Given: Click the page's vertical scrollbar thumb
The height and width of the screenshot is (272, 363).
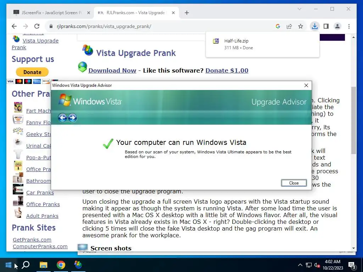Looking at the screenshot, I should pyautogui.click(x=353, y=120).
